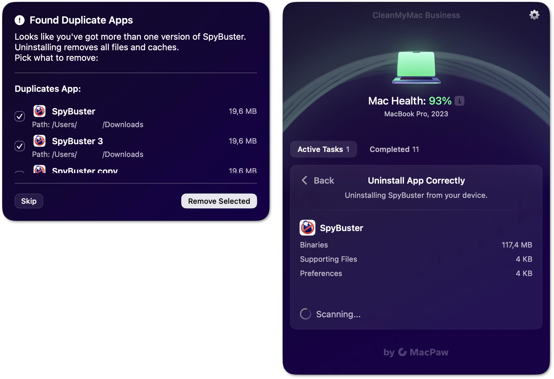Image resolution: width=554 pixels, height=379 pixels.
Task: Click the SpyBuster app icon in uninstall panel
Action: pyautogui.click(x=307, y=228)
